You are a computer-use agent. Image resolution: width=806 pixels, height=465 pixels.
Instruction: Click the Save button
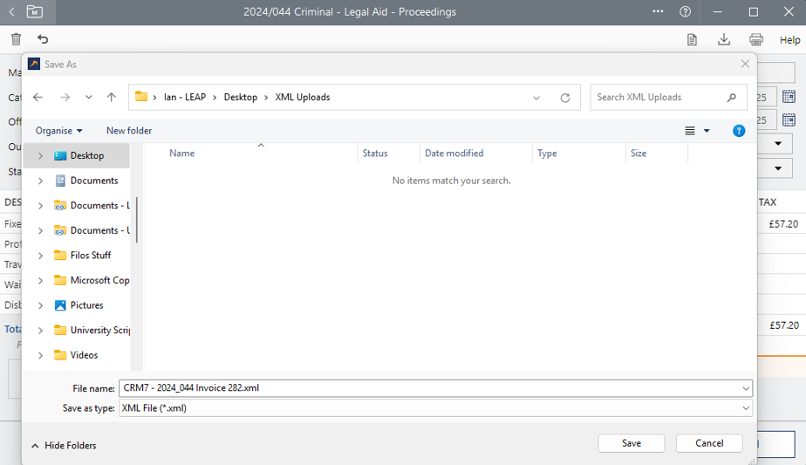[x=631, y=443]
